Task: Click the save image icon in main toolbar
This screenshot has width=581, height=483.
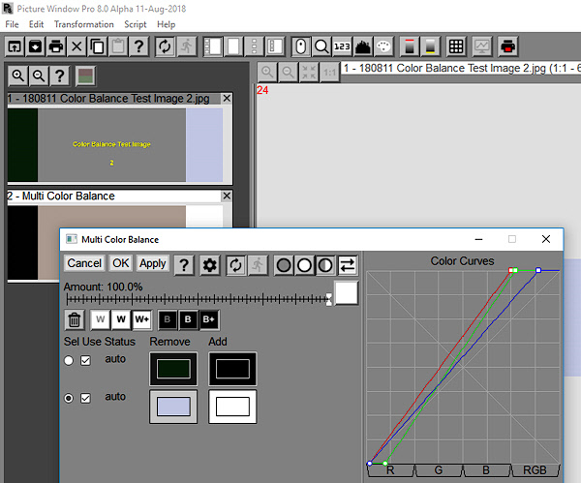Action: click(35, 46)
